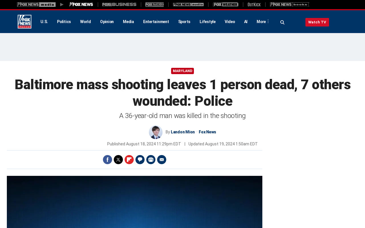The width and height of the screenshot is (365, 228).
Task: Open the Fox News Media logo link
Action: click(x=36, y=5)
